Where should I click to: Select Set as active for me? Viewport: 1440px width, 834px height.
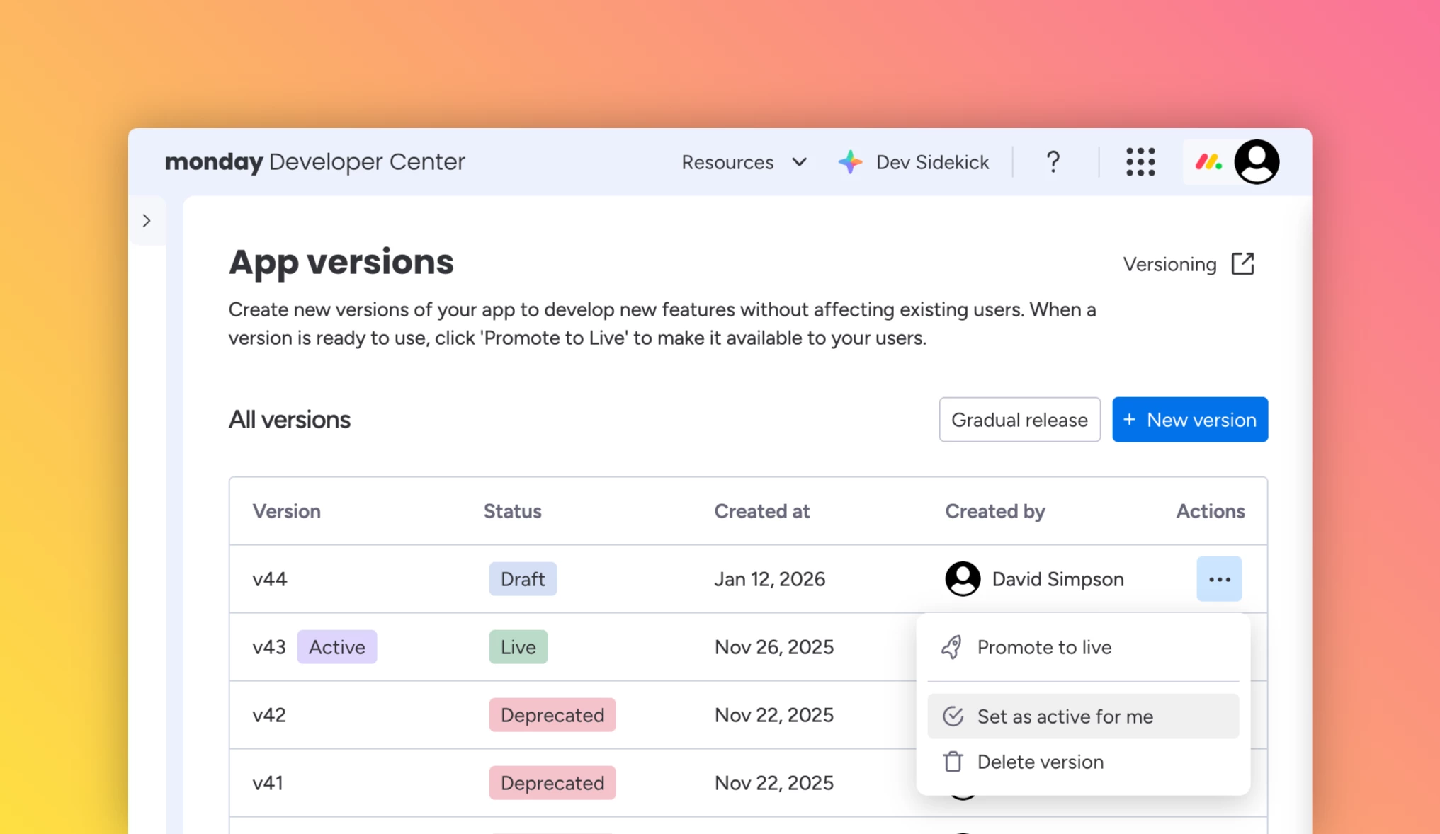click(1065, 716)
